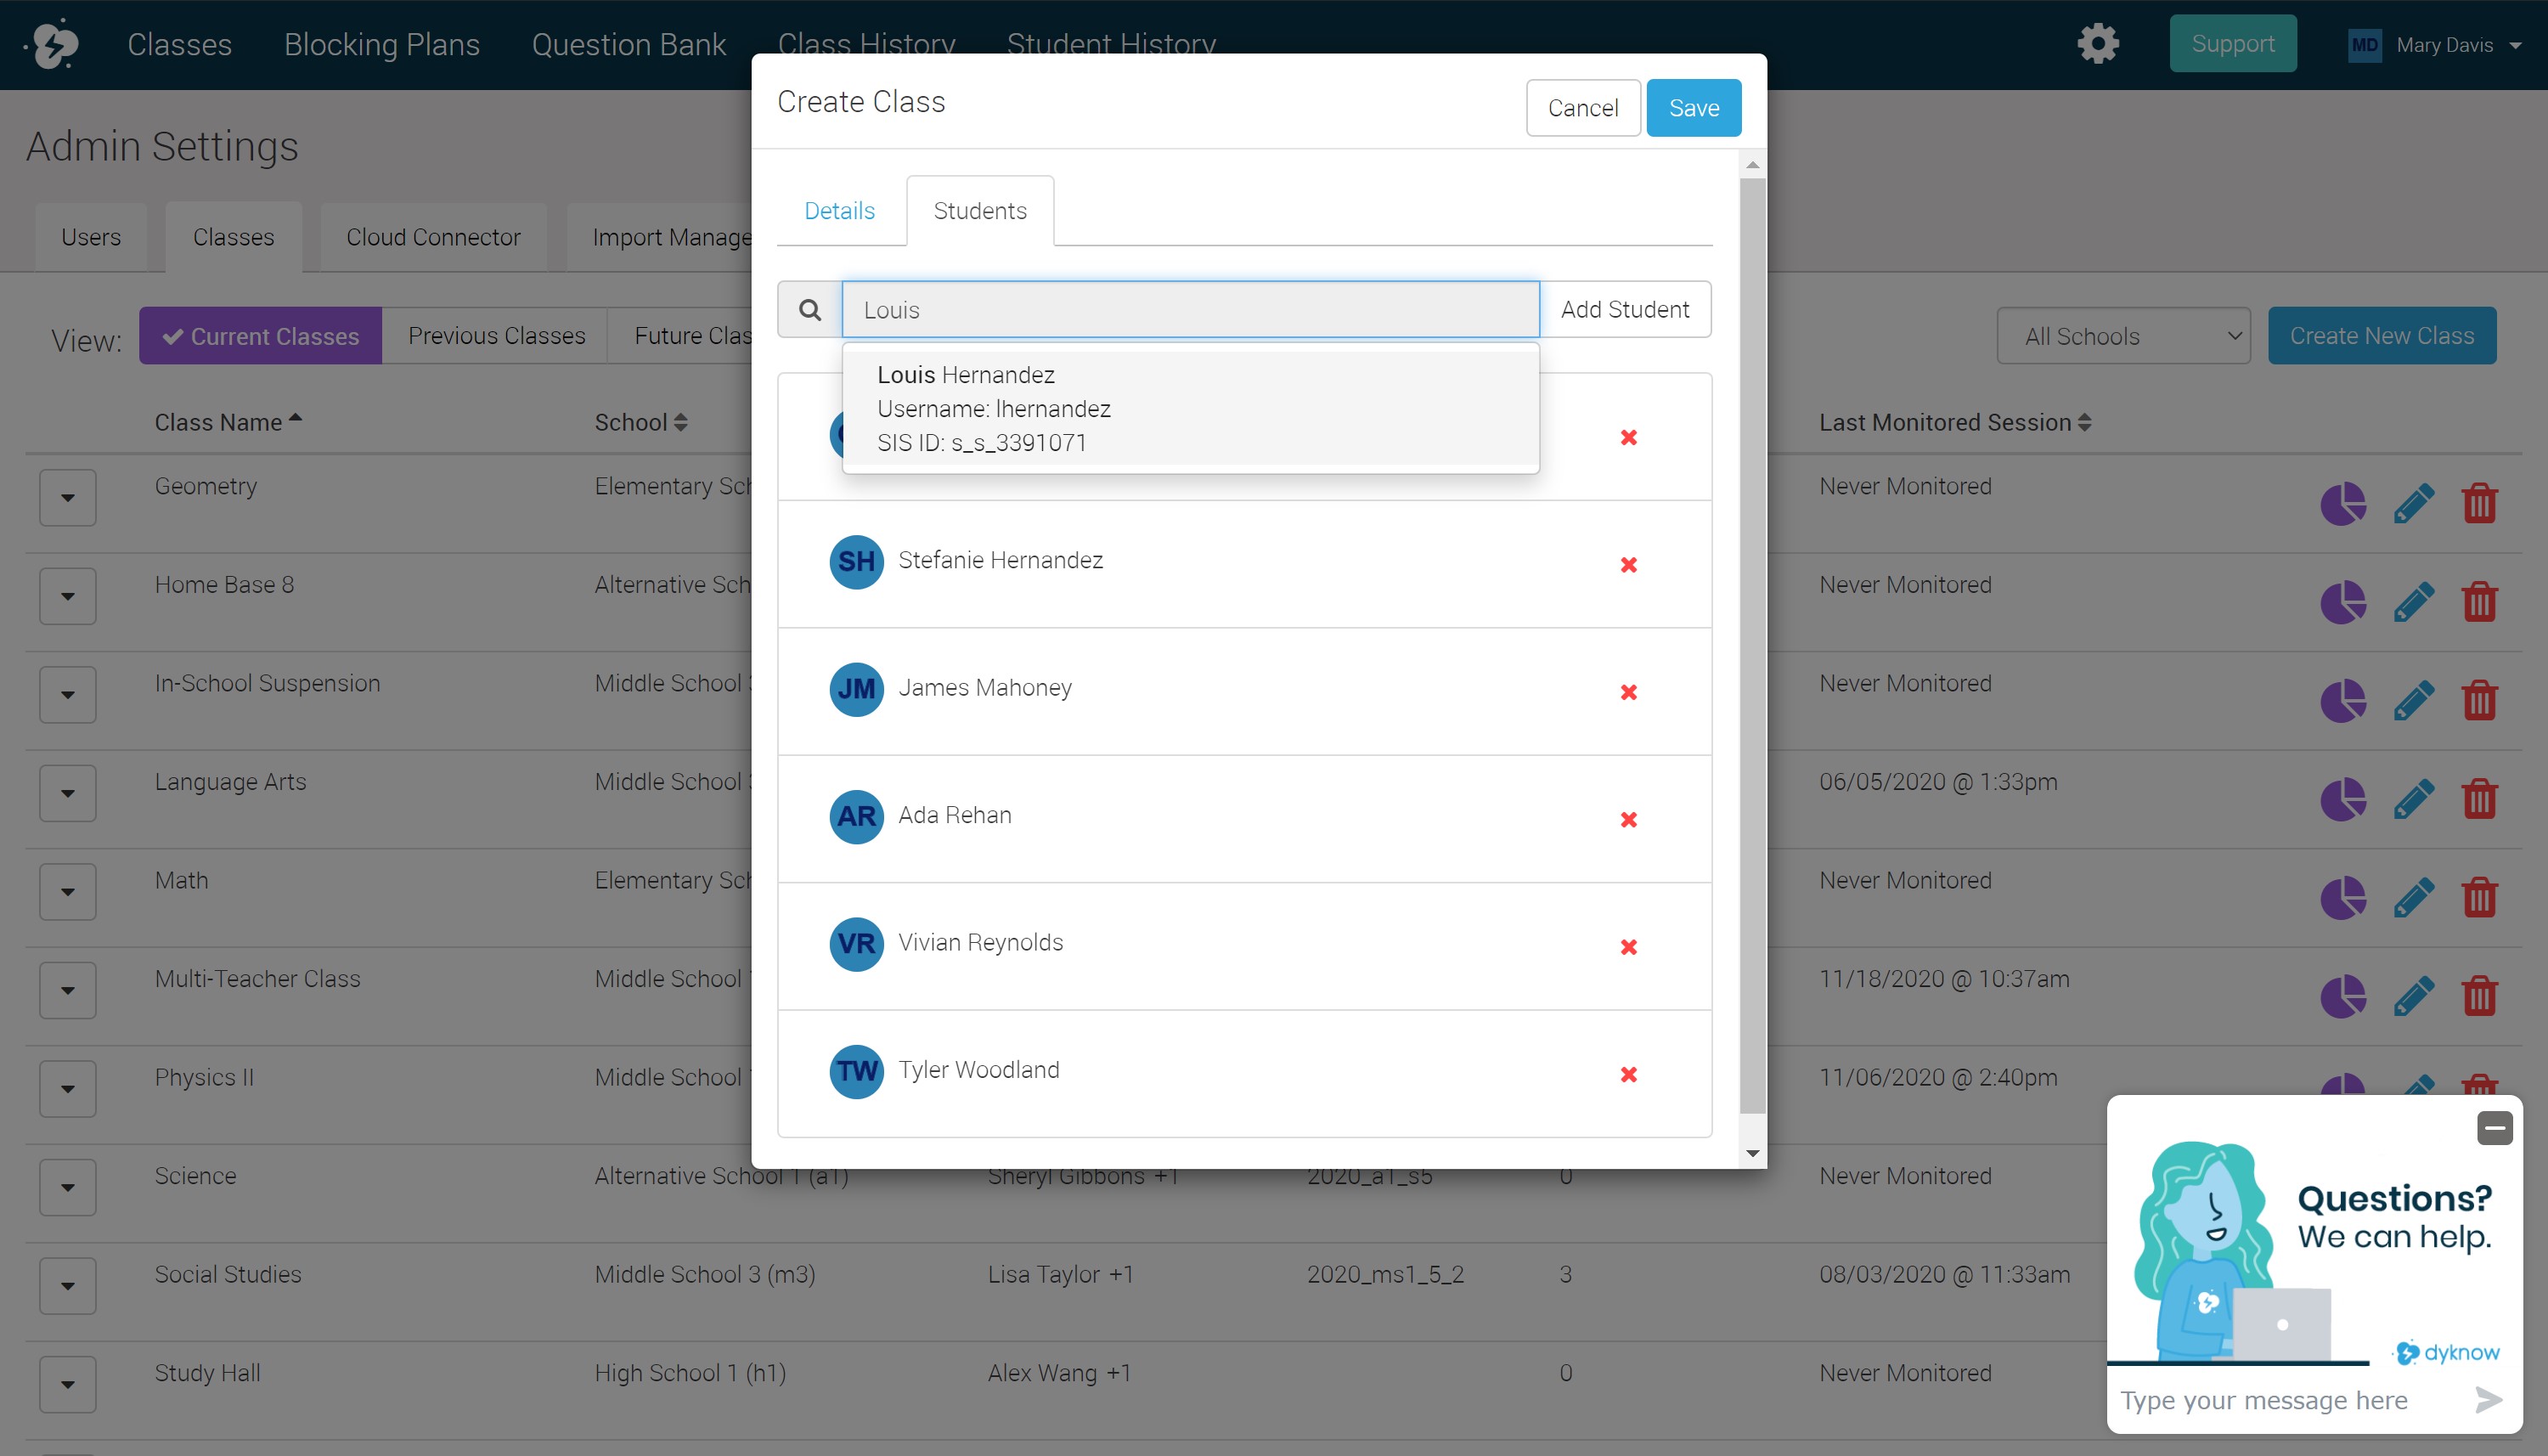
Task: Click the dialog scrollbar up arrow
Action: coord(1752,165)
